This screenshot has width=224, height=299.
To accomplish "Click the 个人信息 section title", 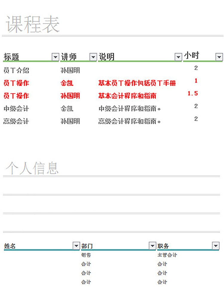I will 32,168.
